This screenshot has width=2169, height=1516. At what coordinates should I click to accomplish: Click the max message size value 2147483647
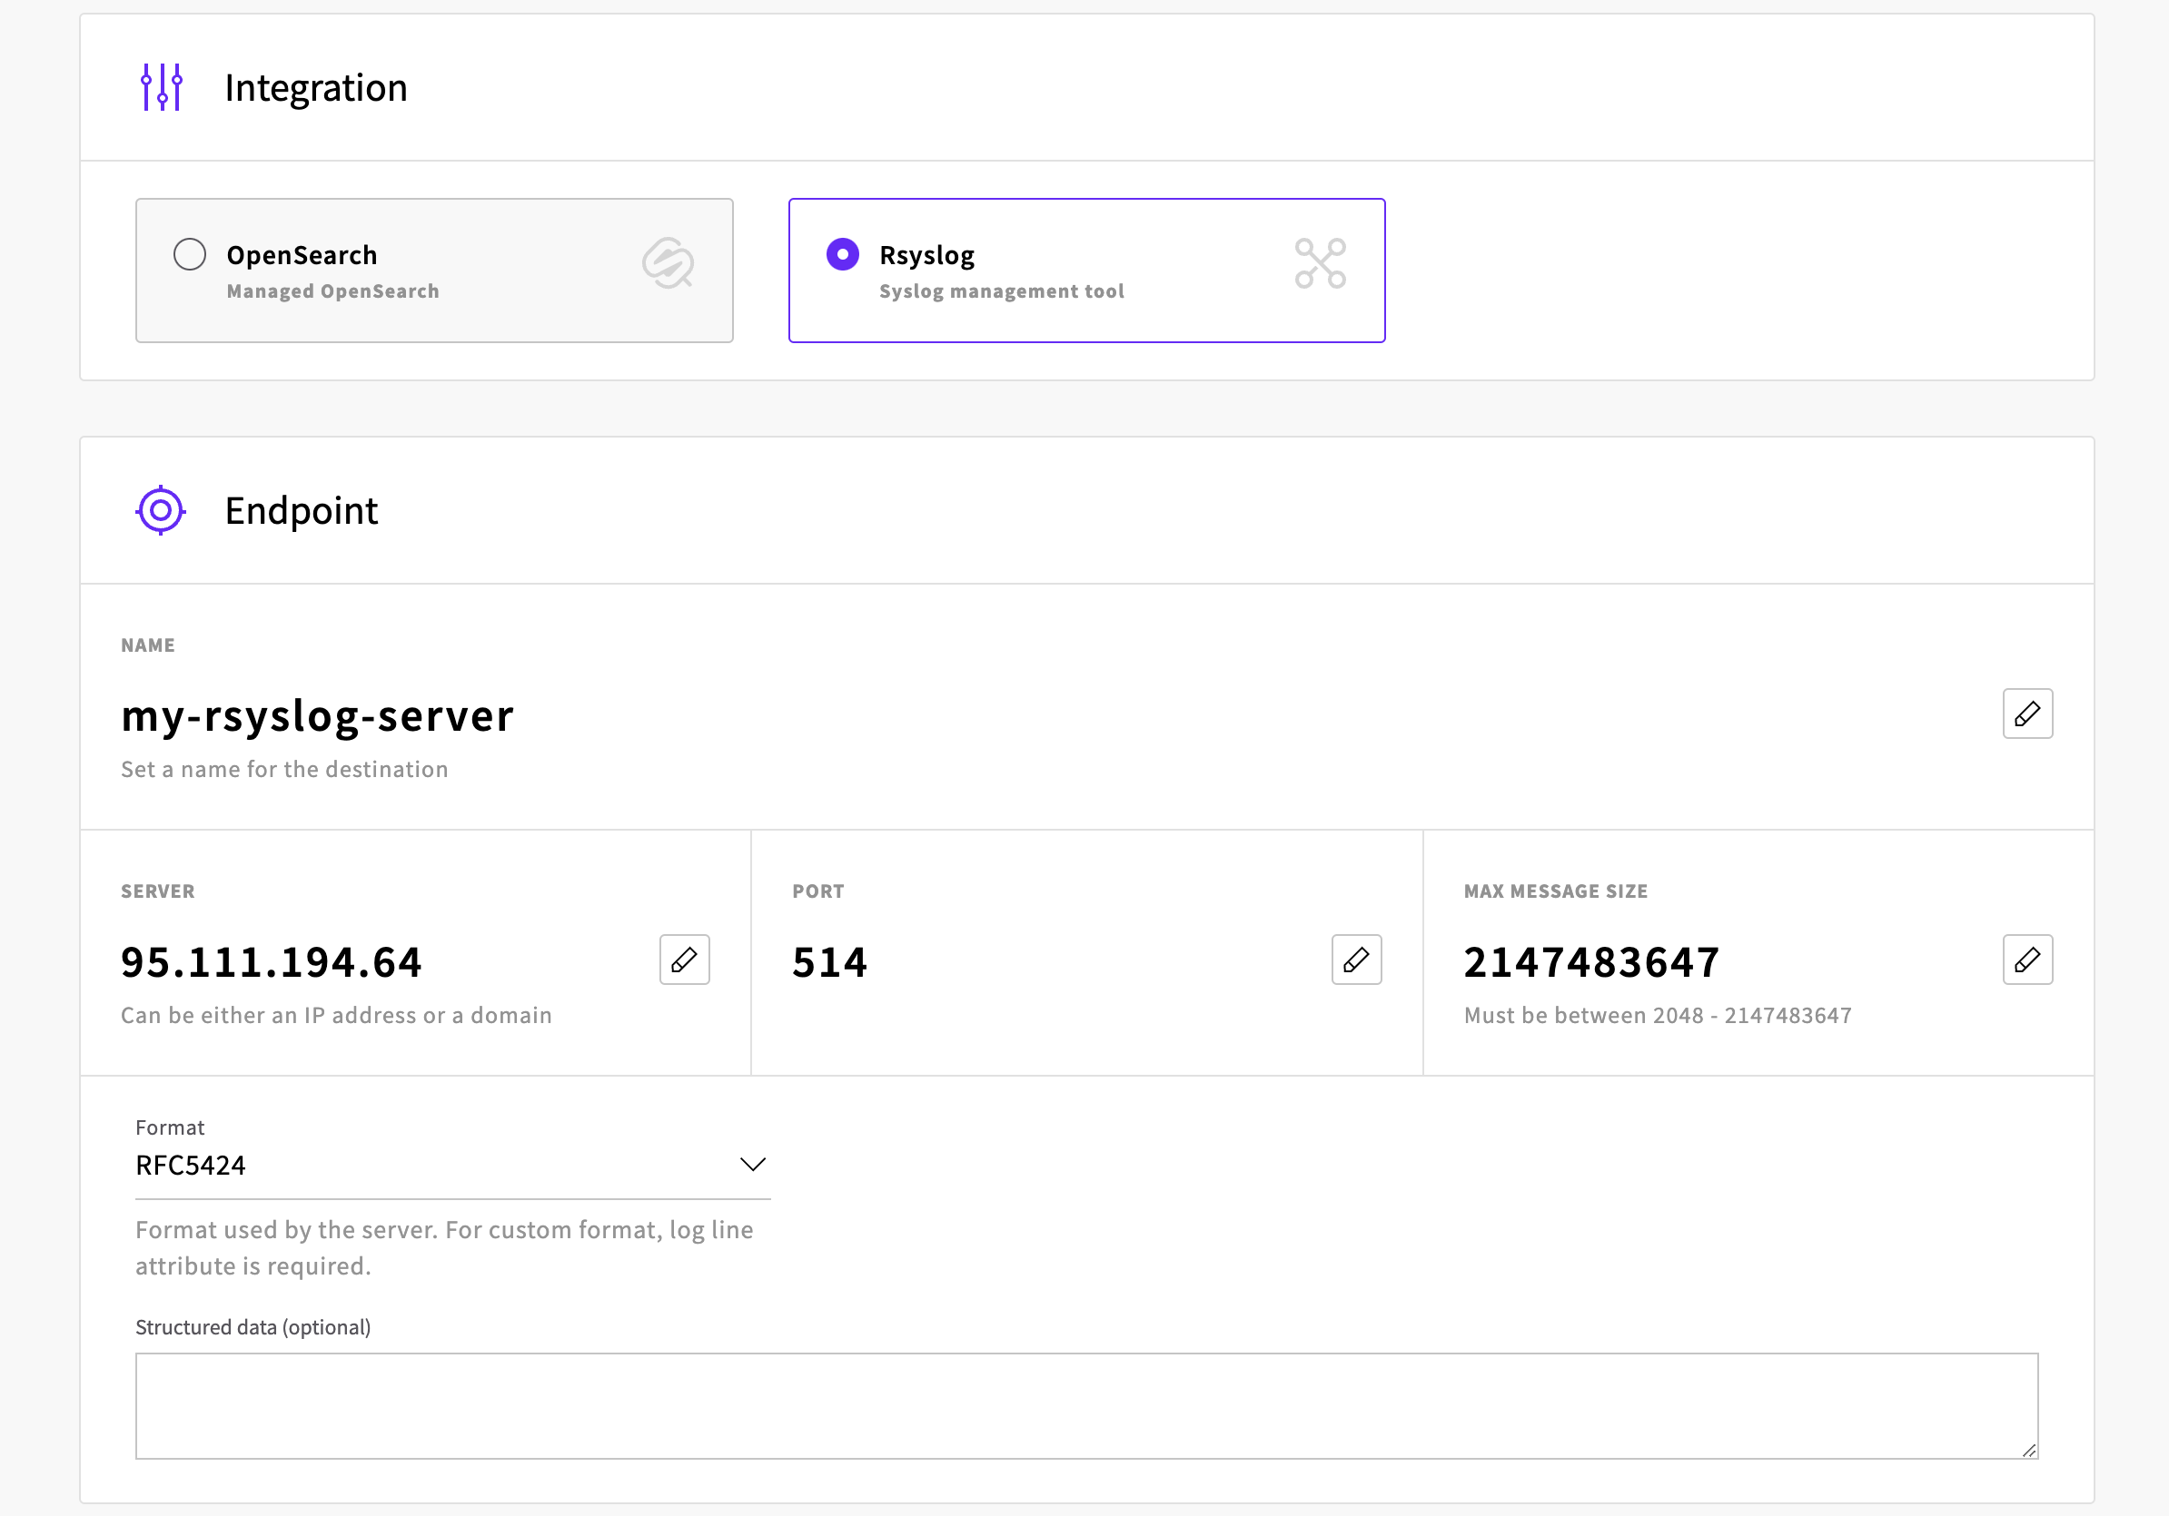1592,962
